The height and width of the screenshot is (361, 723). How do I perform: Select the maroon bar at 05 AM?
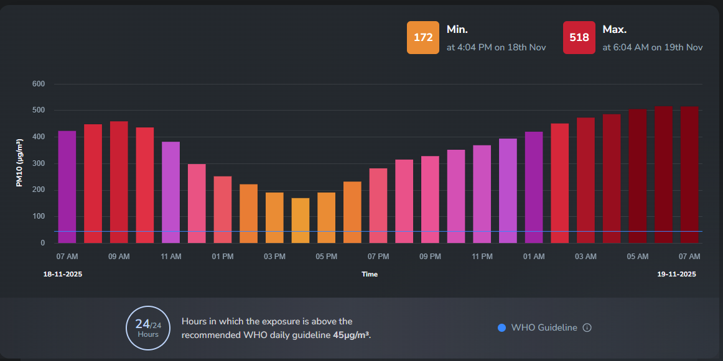coord(638,176)
